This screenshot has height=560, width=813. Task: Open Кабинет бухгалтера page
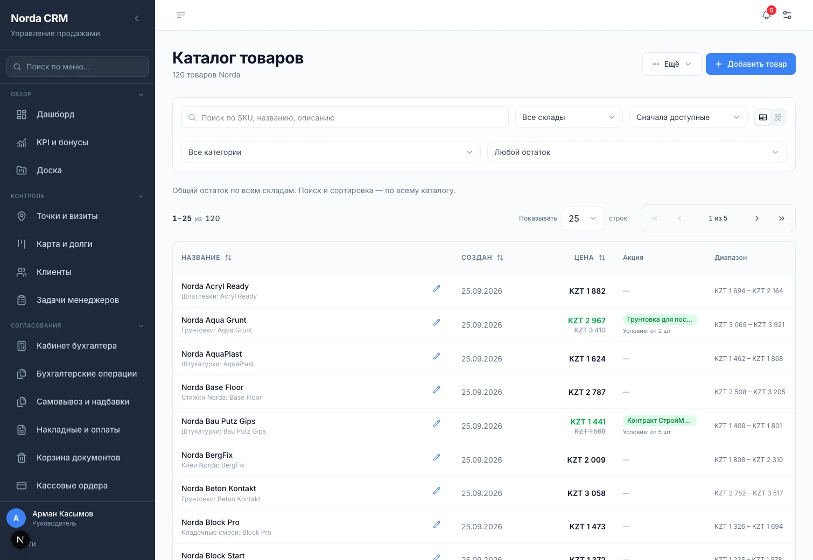78,346
